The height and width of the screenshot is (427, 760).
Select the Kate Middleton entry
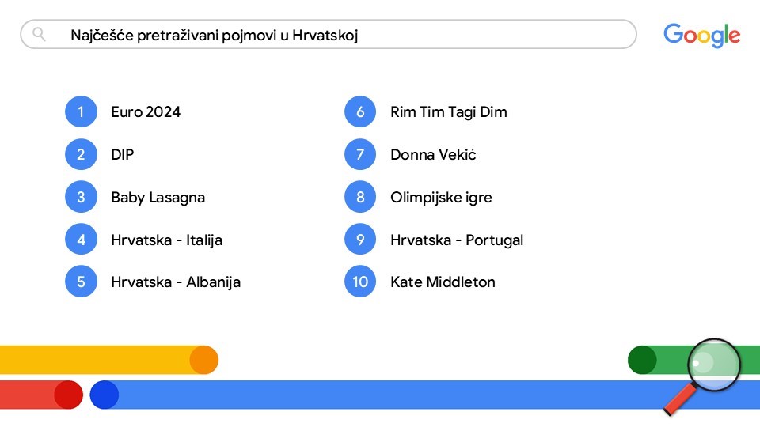[x=443, y=282]
